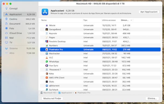Select the Mactracker row name
Image resolution: width=164 pixels, height=104 pixels.
(54, 53)
